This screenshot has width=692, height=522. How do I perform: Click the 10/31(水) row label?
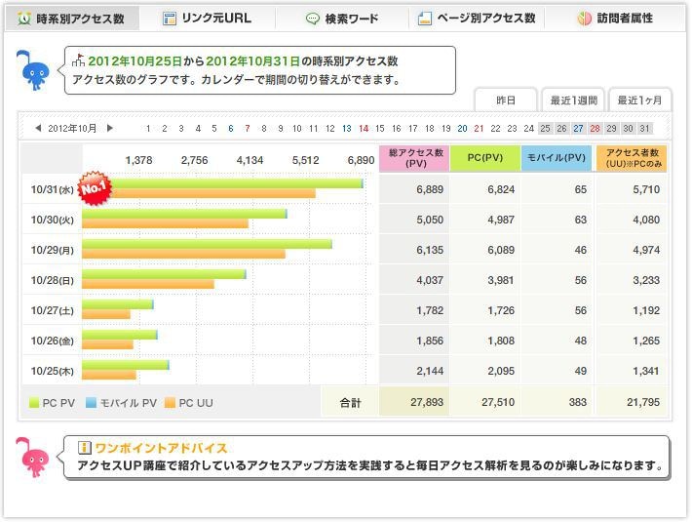52,189
